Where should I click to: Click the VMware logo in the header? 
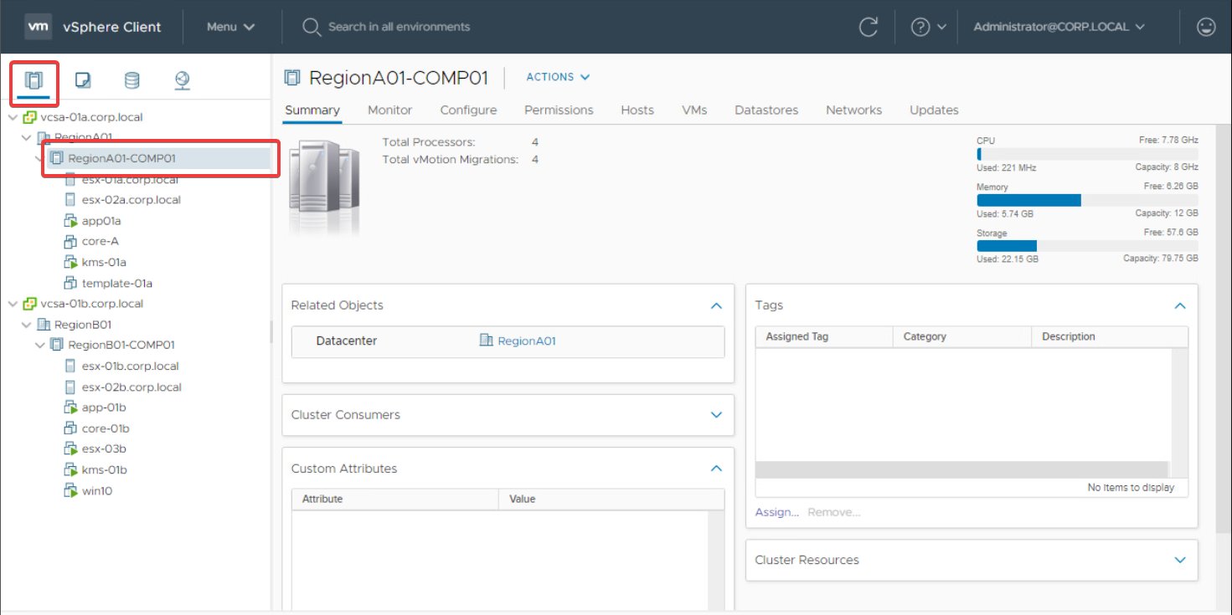coord(39,27)
